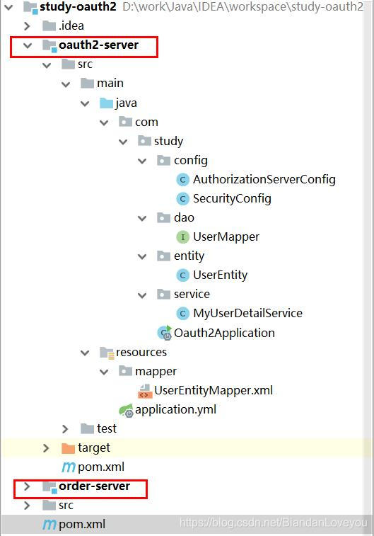Select MyUserDetailService in the tree
The image size is (374, 536).
[247, 314]
